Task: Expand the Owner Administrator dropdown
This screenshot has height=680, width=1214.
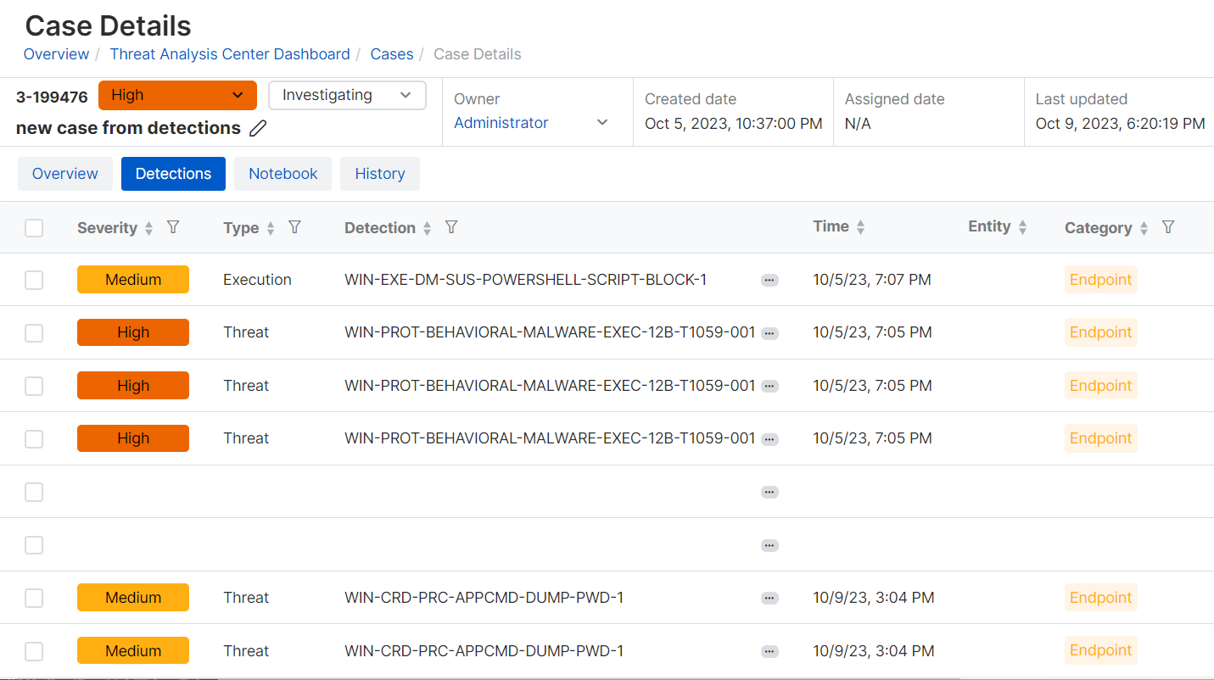Action: (x=601, y=123)
